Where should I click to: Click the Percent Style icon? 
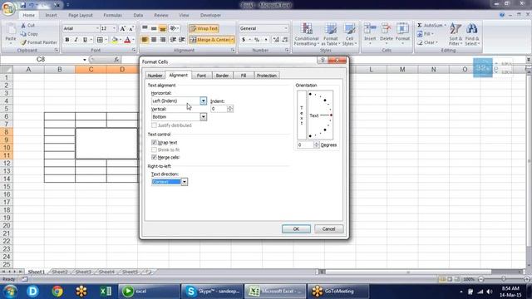(x=257, y=40)
